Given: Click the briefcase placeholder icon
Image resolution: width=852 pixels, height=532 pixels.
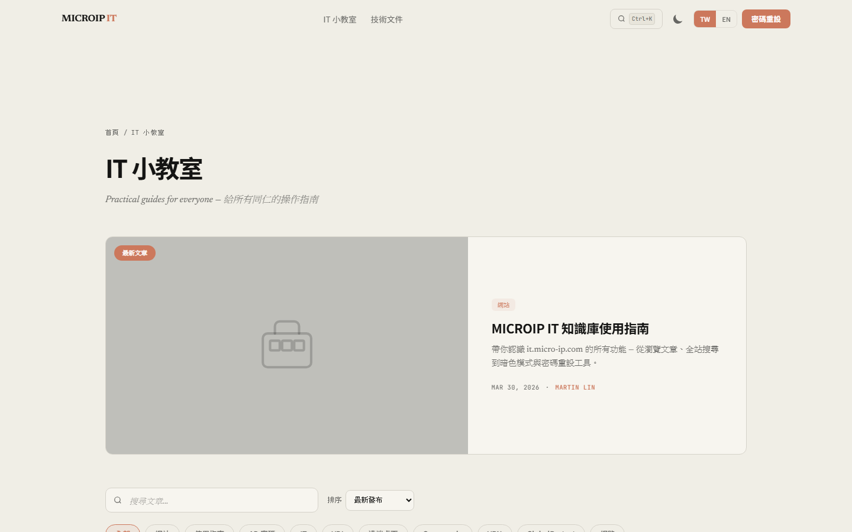Looking at the screenshot, I should [x=287, y=344].
